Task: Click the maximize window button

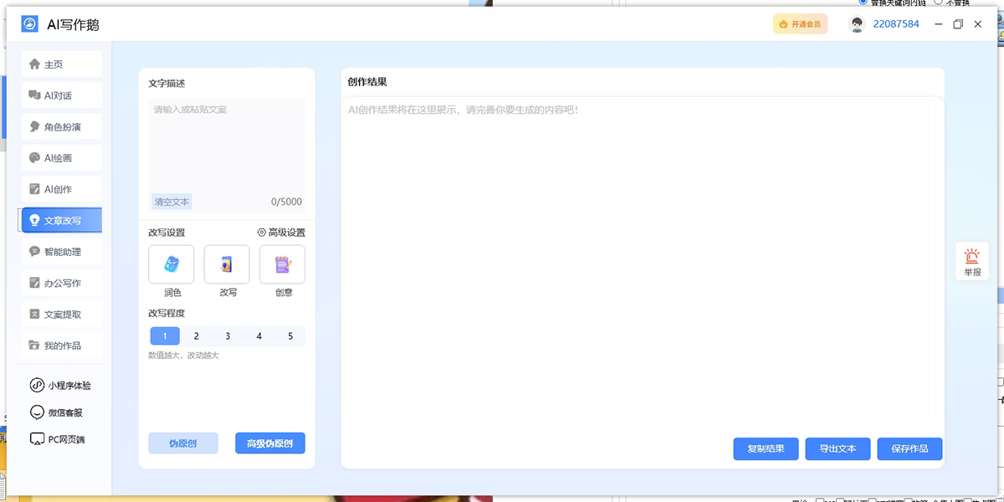Action: (x=958, y=24)
